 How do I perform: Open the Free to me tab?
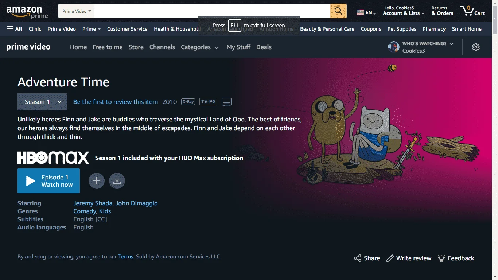point(108,47)
